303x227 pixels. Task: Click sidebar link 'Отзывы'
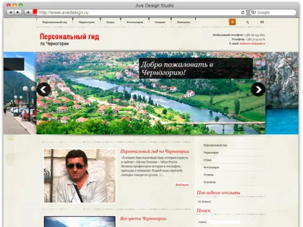(x=208, y=175)
